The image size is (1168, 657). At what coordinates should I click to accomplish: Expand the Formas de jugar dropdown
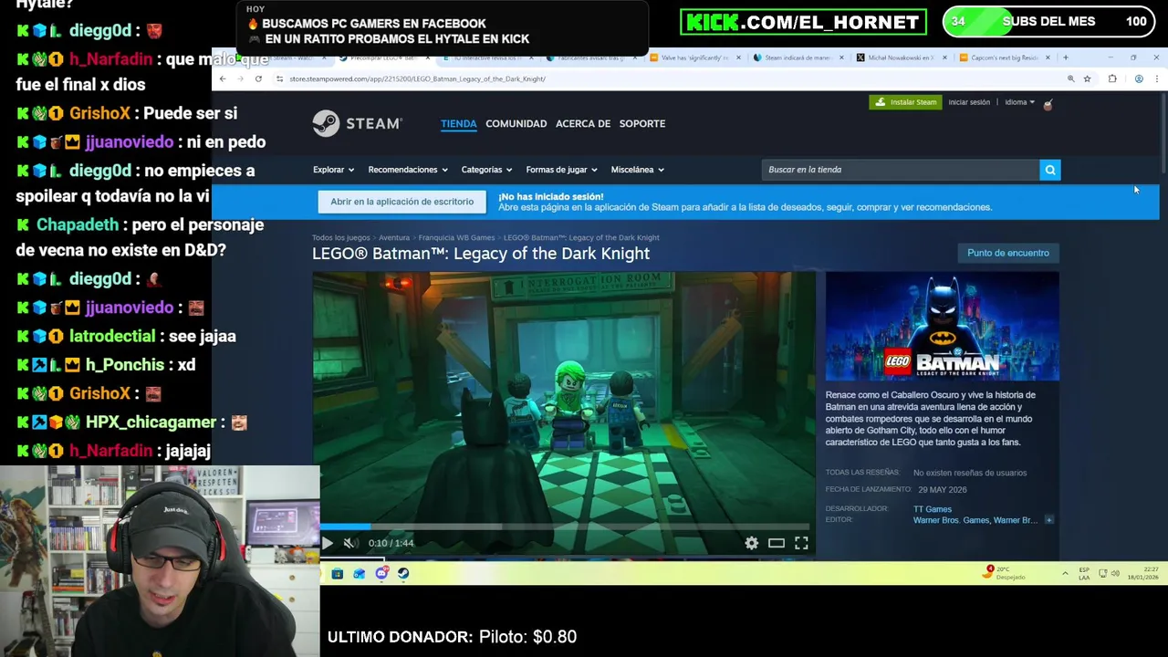coord(561,170)
